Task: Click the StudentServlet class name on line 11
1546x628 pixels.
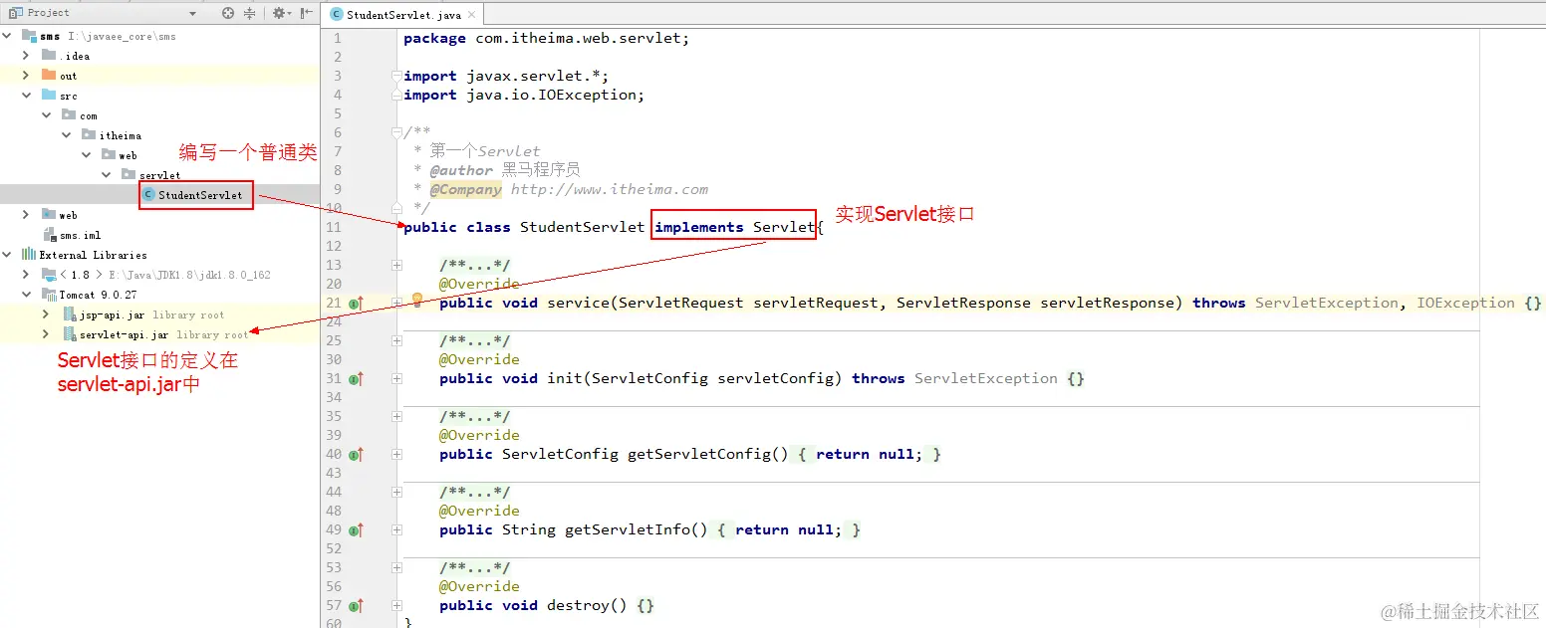Action: (583, 227)
